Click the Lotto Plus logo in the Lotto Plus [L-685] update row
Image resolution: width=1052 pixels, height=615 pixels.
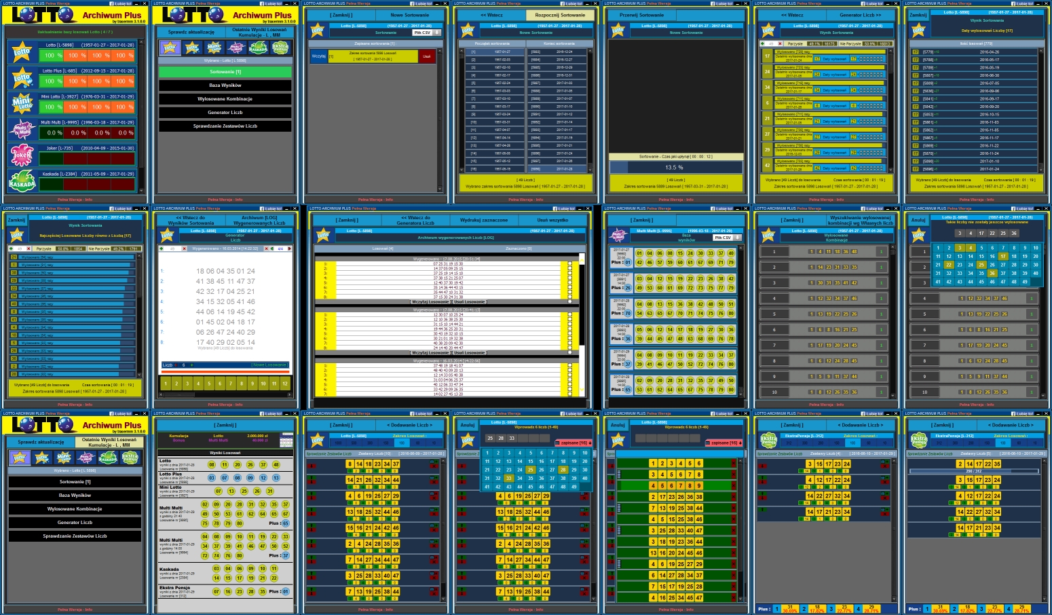pyautogui.click(x=22, y=78)
